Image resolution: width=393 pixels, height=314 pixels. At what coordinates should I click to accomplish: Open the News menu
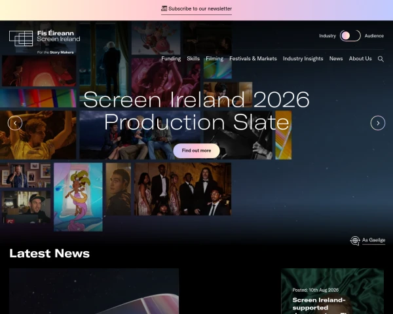tap(336, 59)
